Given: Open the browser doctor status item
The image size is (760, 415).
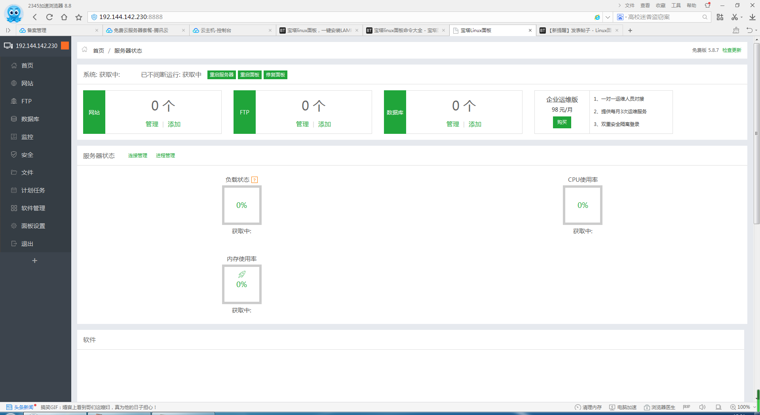Looking at the screenshot, I should pyautogui.click(x=659, y=407).
